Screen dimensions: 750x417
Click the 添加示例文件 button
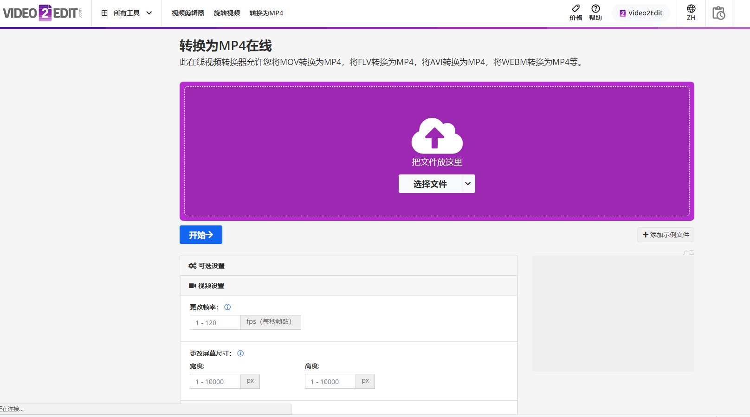666,235
